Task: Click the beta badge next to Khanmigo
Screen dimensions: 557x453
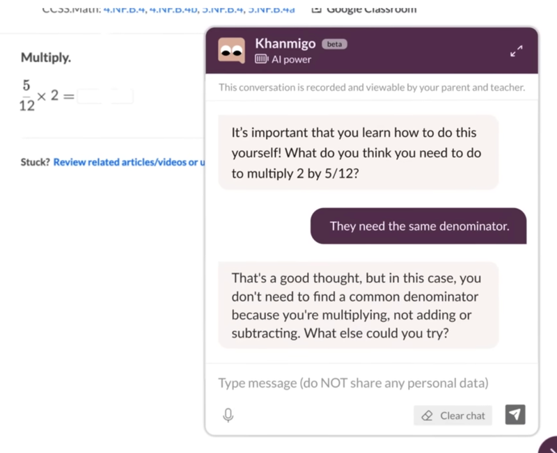Action: click(x=334, y=44)
